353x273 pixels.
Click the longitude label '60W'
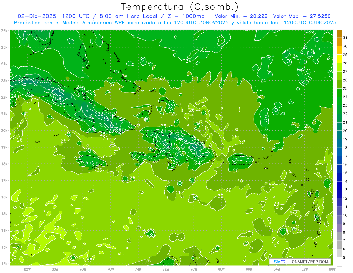tap(332, 269)
